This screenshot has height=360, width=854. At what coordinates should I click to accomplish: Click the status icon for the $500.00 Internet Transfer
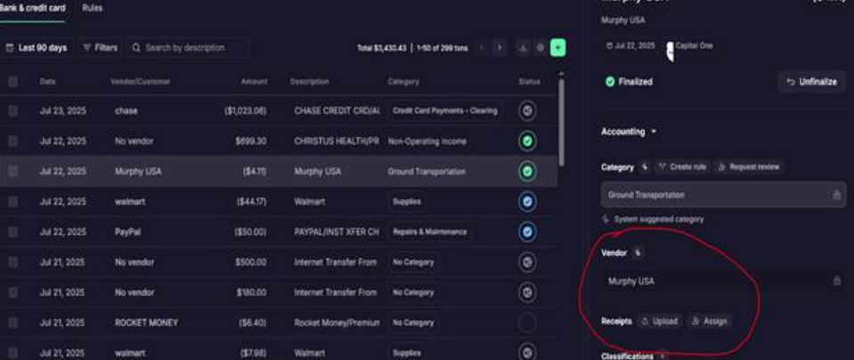[x=526, y=262]
